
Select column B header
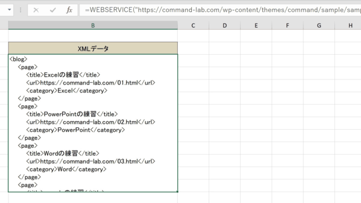[x=93, y=25]
